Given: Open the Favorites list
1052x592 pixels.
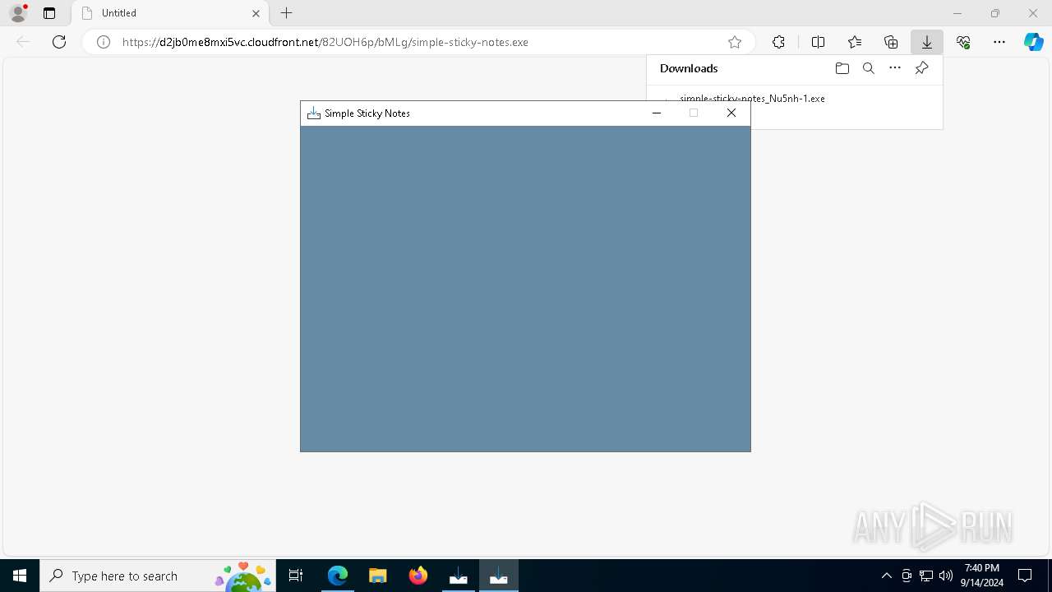Looking at the screenshot, I should [x=855, y=42].
